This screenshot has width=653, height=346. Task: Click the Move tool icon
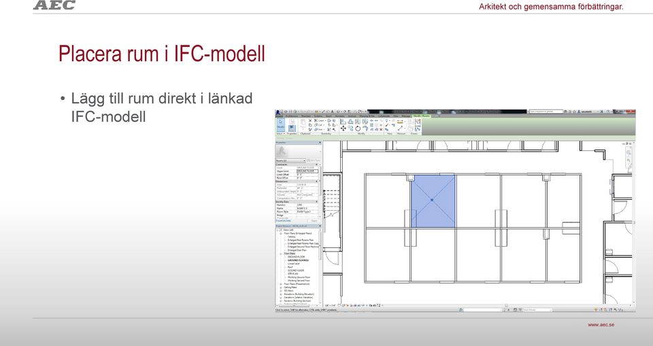(x=343, y=128)
